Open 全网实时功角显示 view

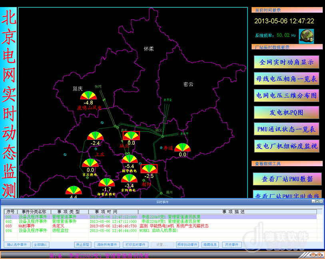click(286, 62)
